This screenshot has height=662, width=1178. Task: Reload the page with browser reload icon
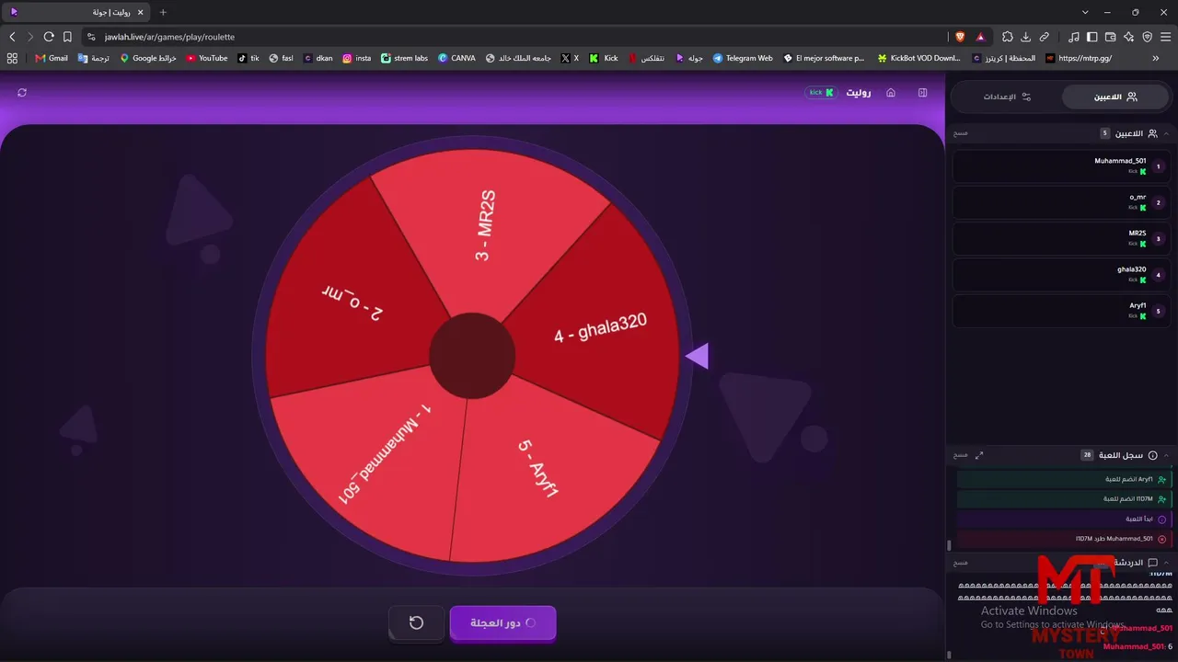tap(49, 37)
